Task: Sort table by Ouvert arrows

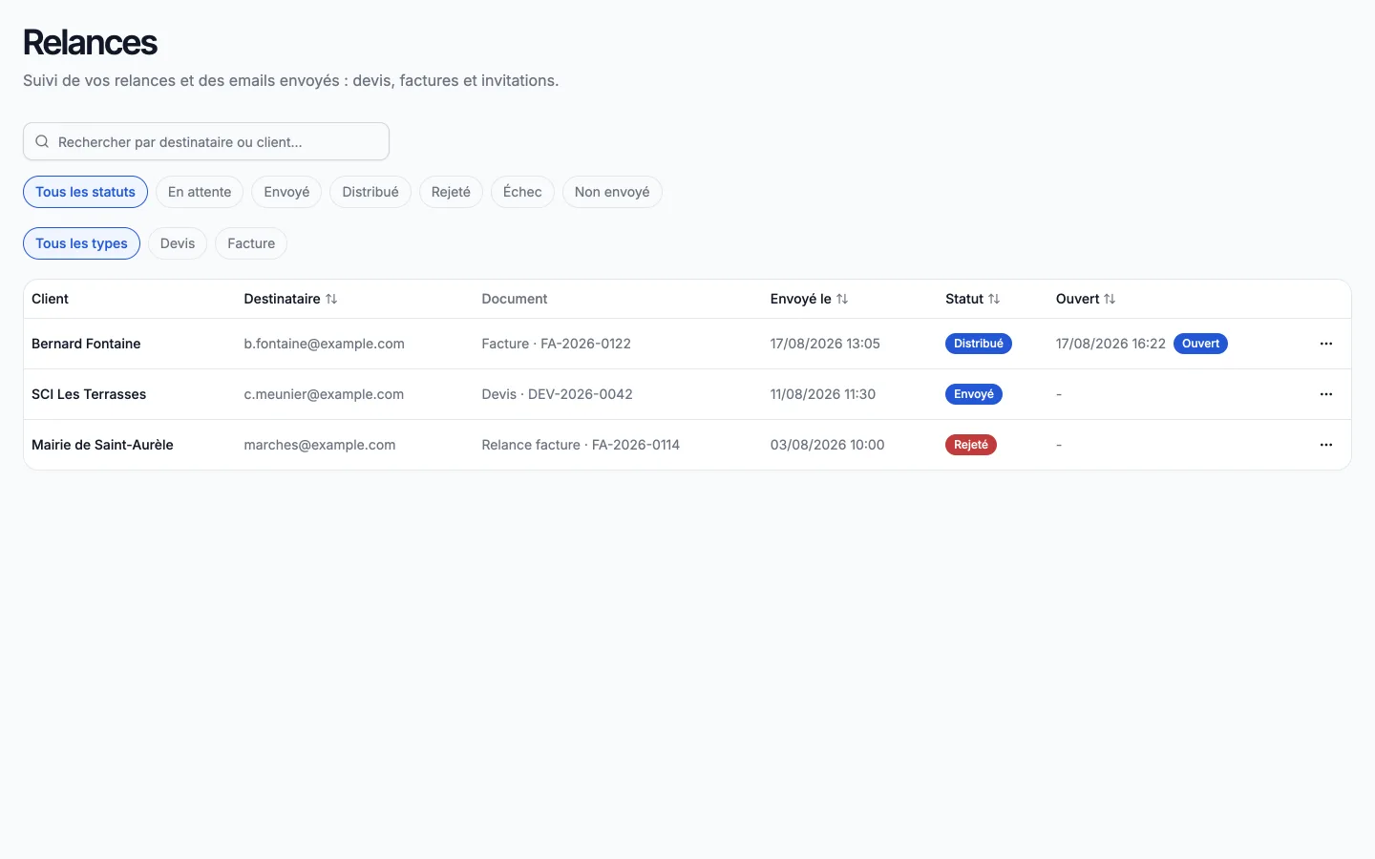Action: [x=1110, y=299]
